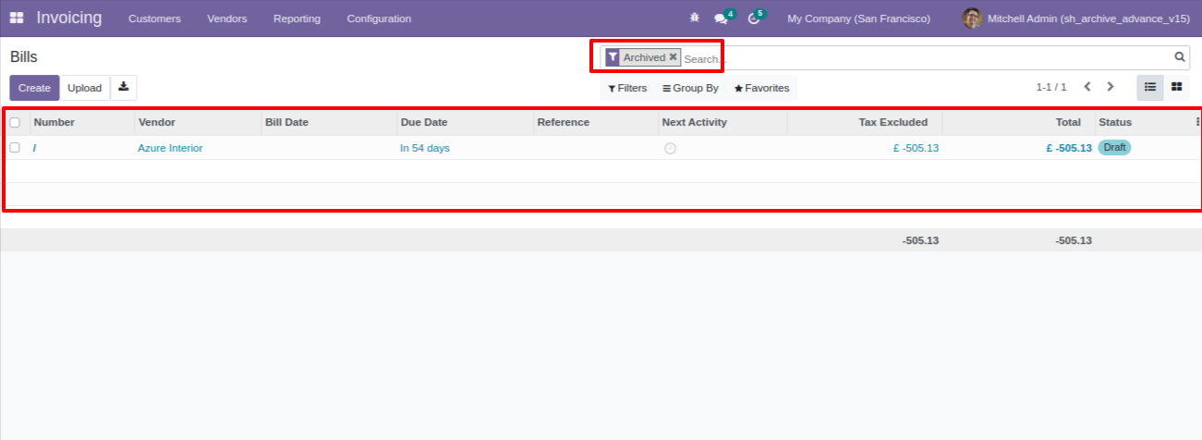Open company switcher My Company (San Francisco)
The image size is (1202, 440).
(x=858, y=18)
